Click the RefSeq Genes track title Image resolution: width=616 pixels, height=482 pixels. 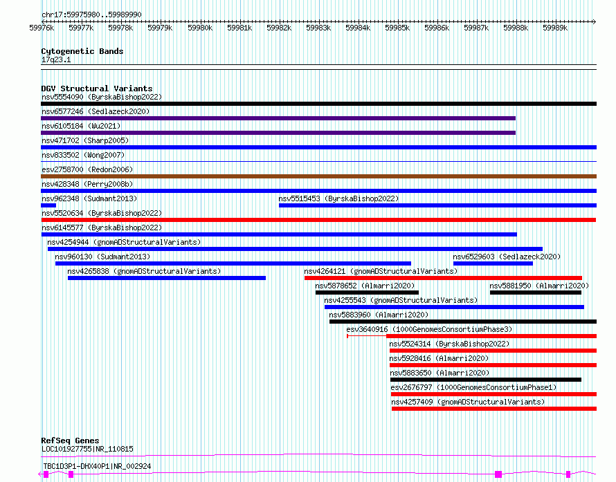[x=71, y=441]
